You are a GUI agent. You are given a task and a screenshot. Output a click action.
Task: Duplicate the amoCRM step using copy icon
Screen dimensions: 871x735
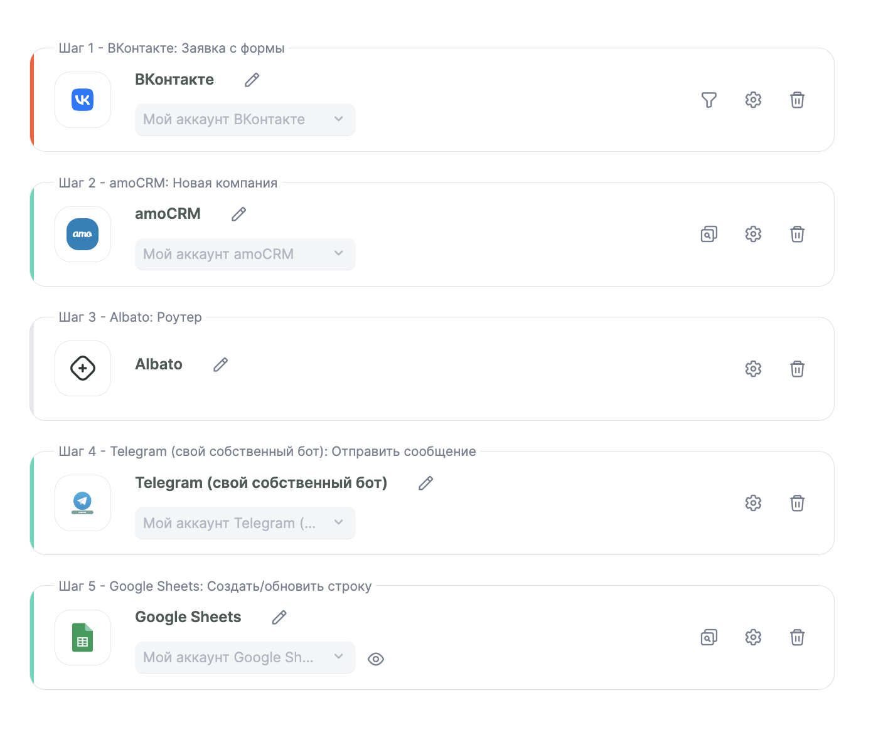point(708,234)
